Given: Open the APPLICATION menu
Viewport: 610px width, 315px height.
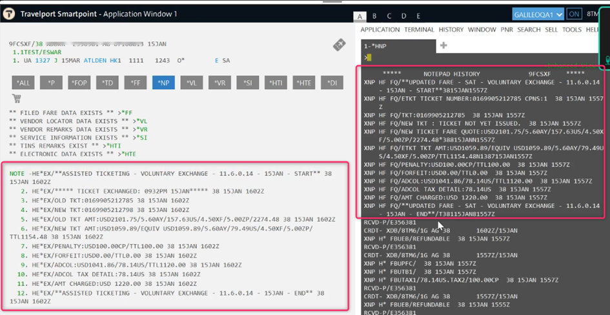Looking at the screenshot, I should (380, 30).
